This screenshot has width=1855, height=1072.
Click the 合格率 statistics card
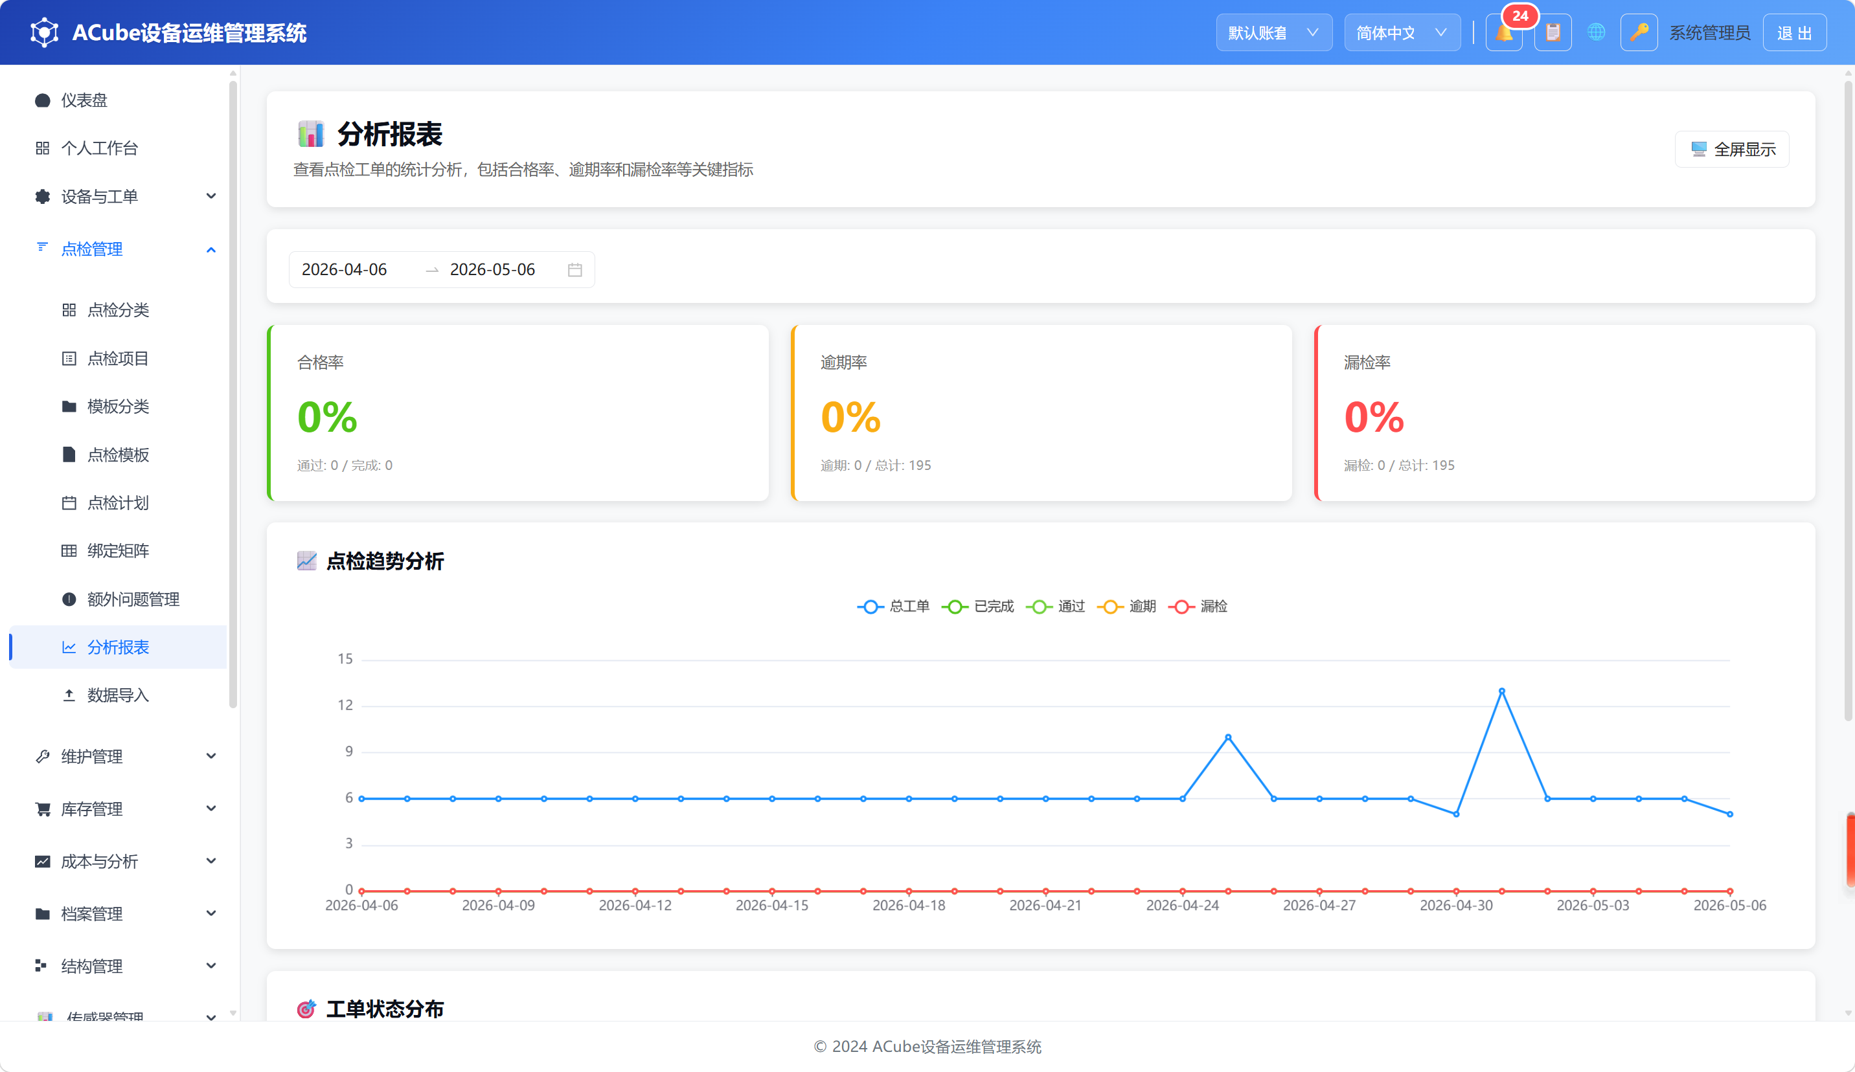click(x=518, y=414)
